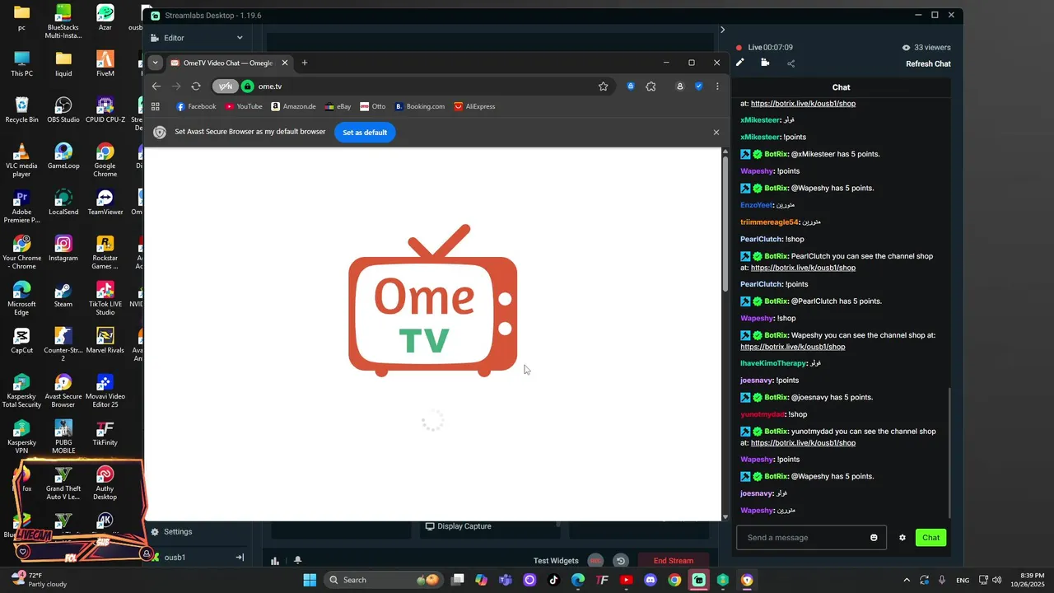The height and width of the screenshot is (593, 1054).
Task: Refresh the chat panel
Action: (x=928, y=63)
